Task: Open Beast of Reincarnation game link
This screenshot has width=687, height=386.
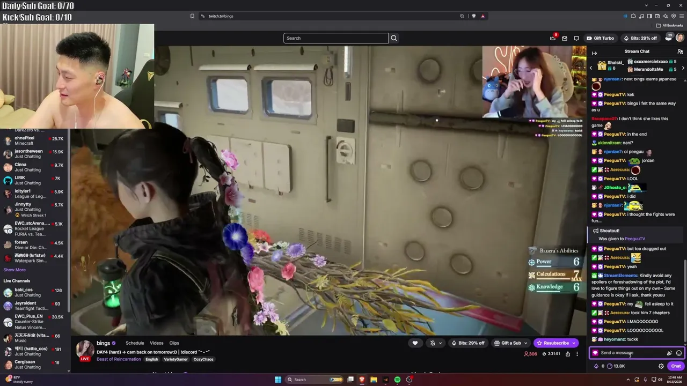Action: pyautogui.click(x=119, y=359)
